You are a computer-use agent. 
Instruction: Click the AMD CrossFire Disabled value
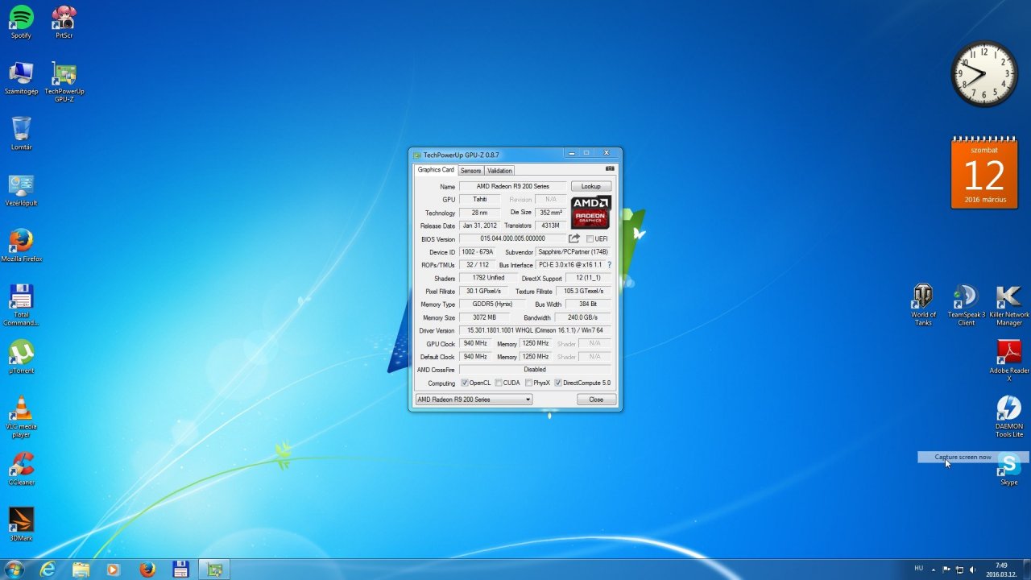coord(535,370)
